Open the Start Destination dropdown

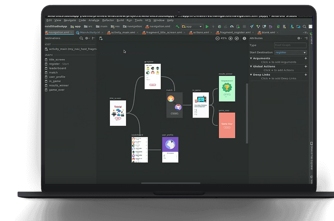[291, 52]
